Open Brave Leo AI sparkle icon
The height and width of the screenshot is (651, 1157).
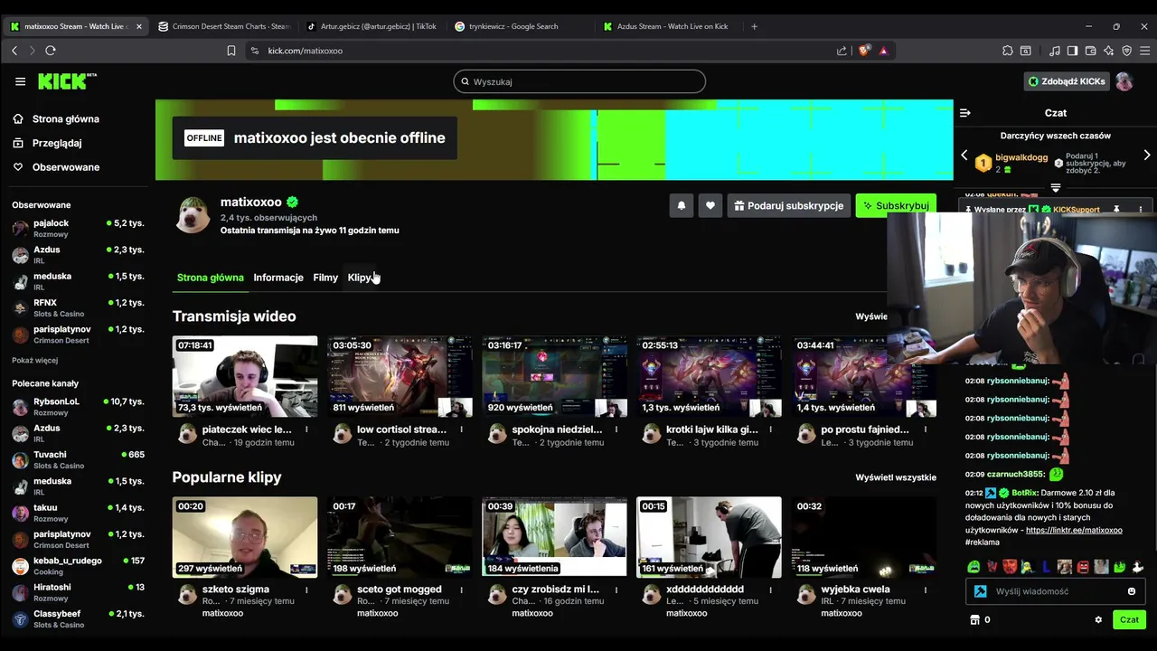pyautogui.click(x=1108, y=51)
